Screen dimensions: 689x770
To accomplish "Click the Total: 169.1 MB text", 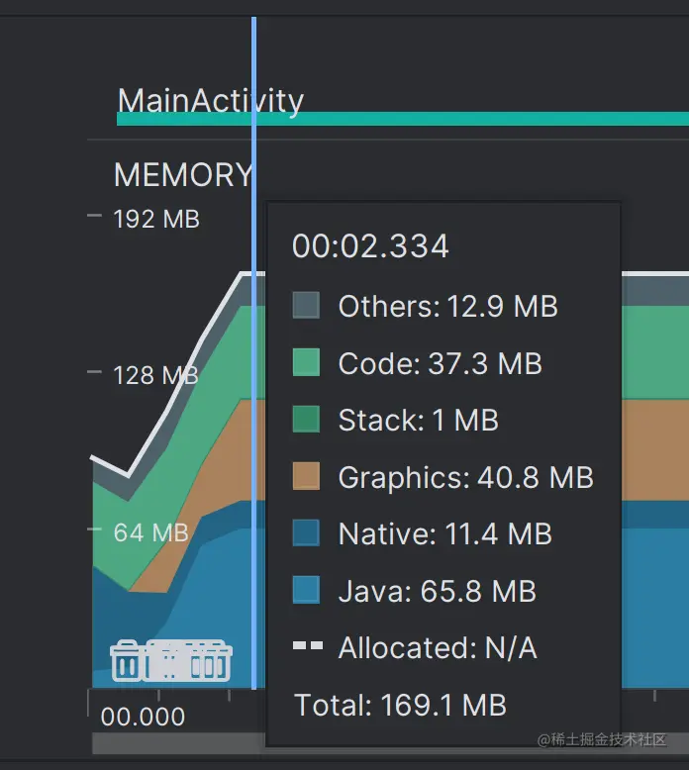I will [x=400, y=706].
